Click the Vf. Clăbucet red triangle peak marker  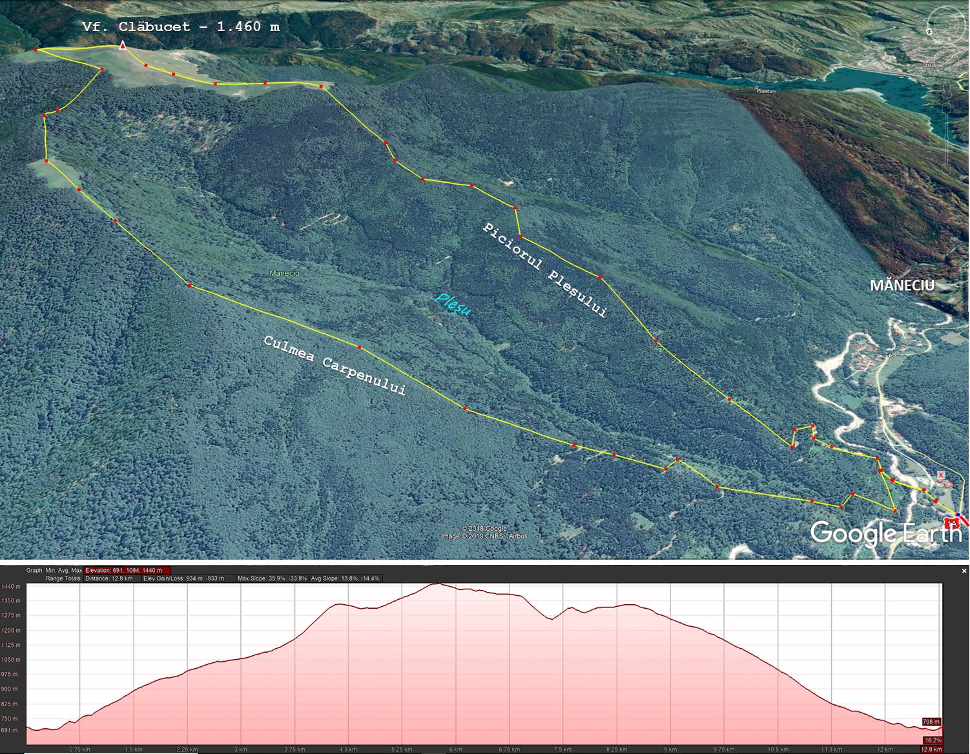tap(122, 45)
